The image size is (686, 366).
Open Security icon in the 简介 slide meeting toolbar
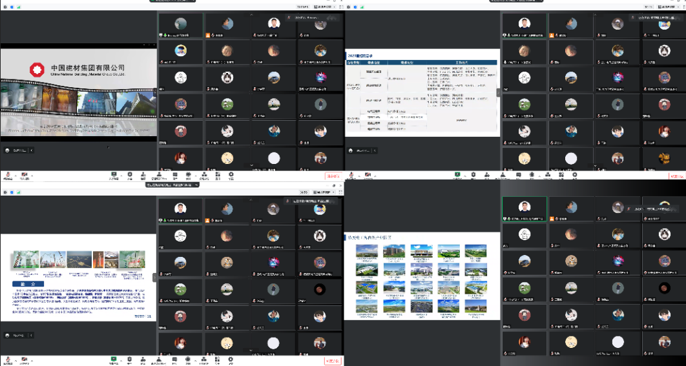[130, 359]
